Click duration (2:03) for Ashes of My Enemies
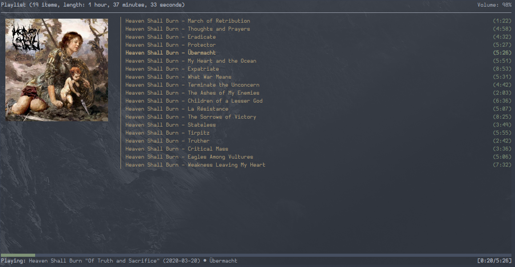 click(x=502, y=93)
